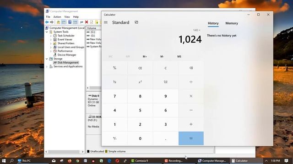This screenshot has width=293, height=164.
Task: Click the CE clear entry key
Action: [140, 68]
